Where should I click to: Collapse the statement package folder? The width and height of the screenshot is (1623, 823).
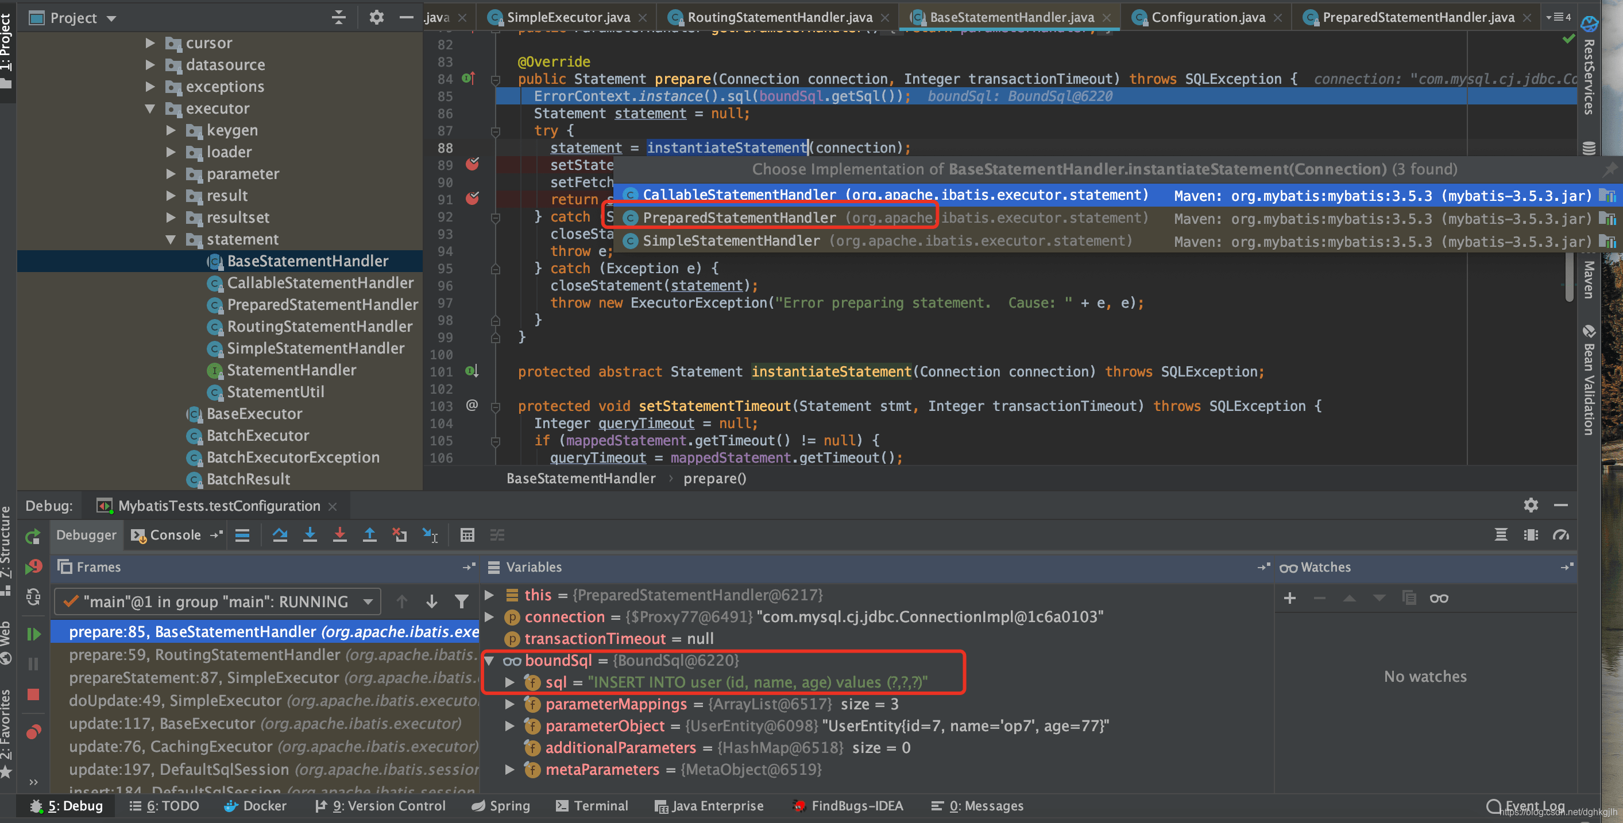click(x=171, y=239)
